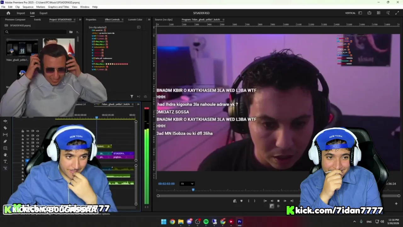Open the progress dashboard list icon
The image size is (403, 227).
(378, 13)
